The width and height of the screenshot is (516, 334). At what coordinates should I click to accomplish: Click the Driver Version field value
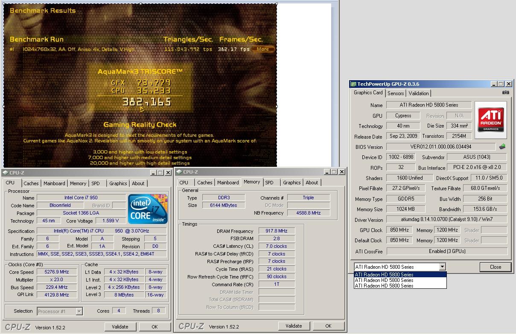447,220
